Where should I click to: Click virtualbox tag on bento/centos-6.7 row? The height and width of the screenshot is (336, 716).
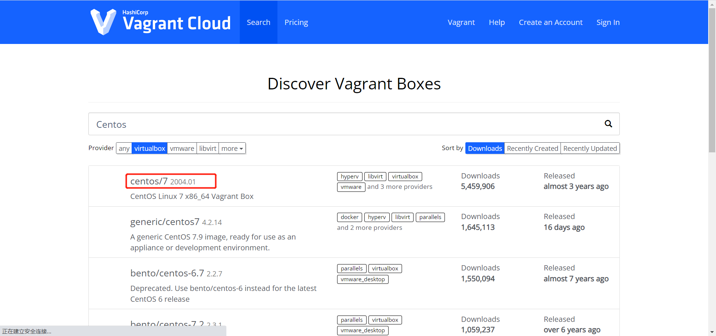click(385, 269)
